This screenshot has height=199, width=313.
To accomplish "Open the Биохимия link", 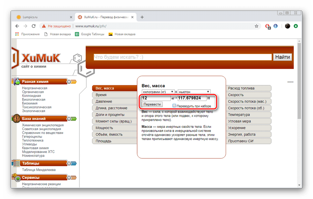I will (x=30, y=103).
